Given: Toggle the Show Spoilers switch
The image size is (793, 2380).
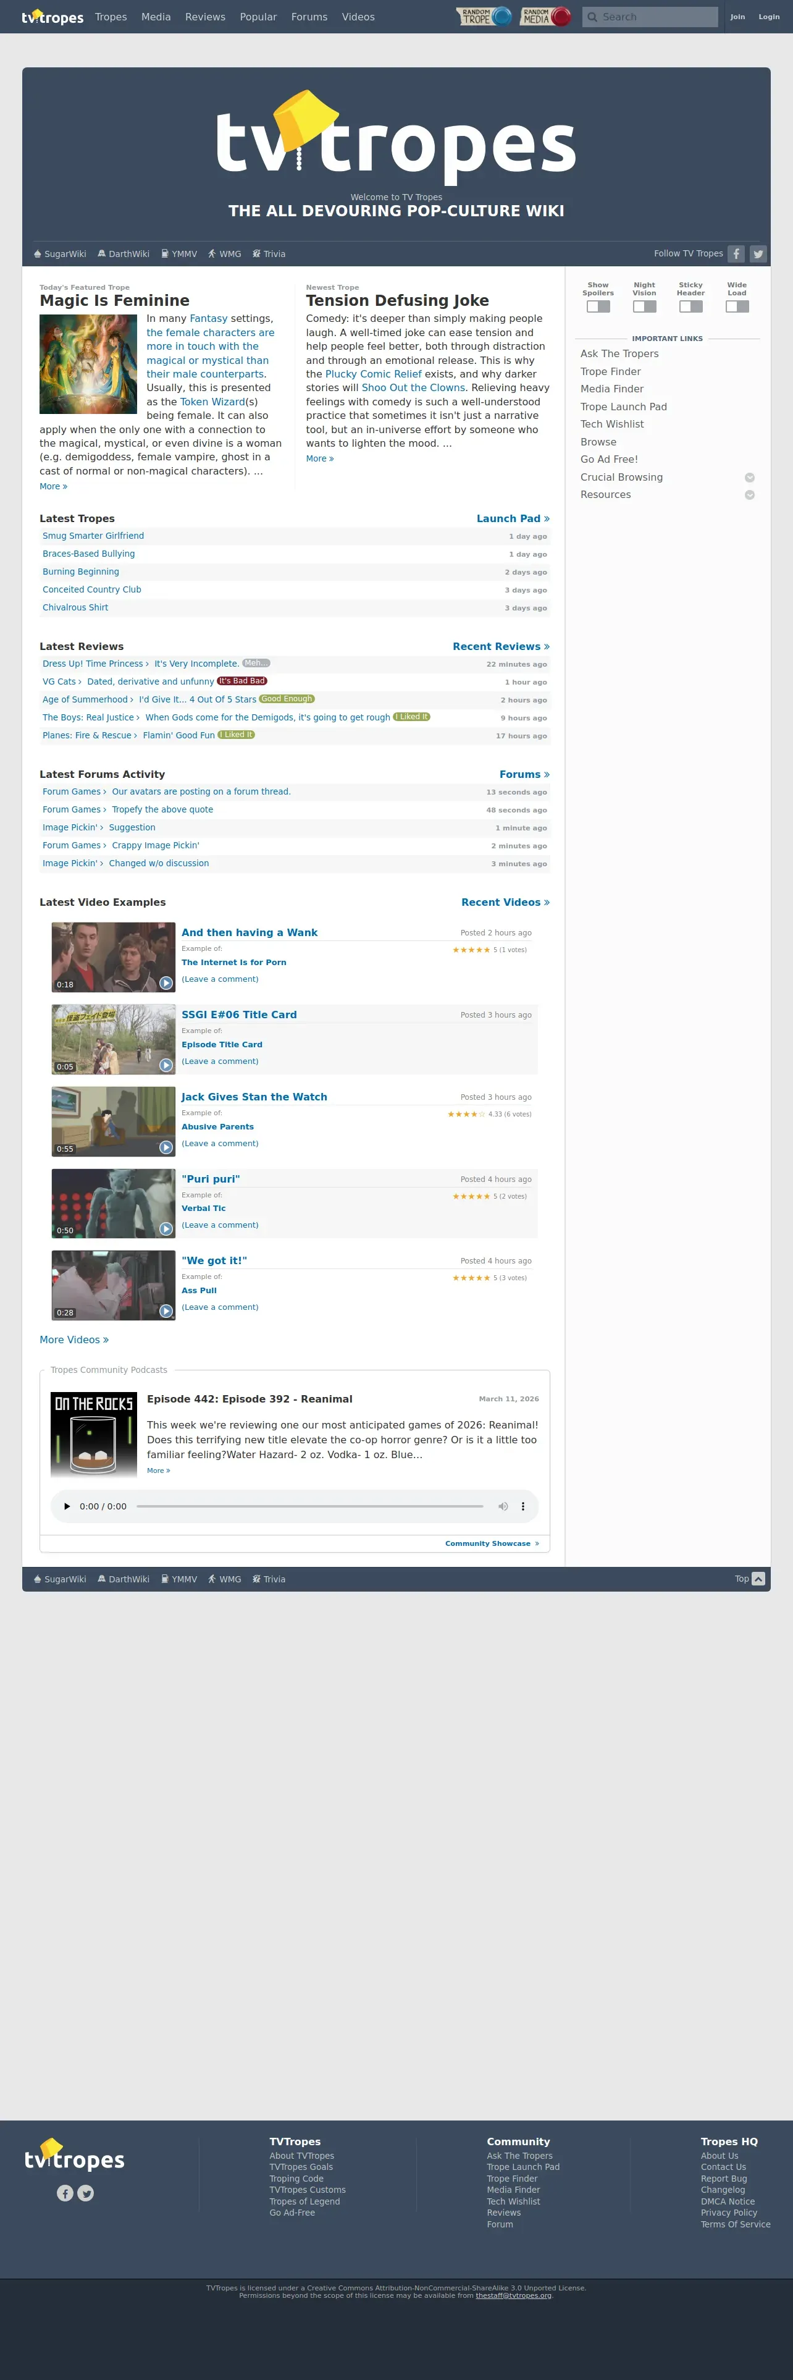Looking at the screenshot, I should [598, 306].
